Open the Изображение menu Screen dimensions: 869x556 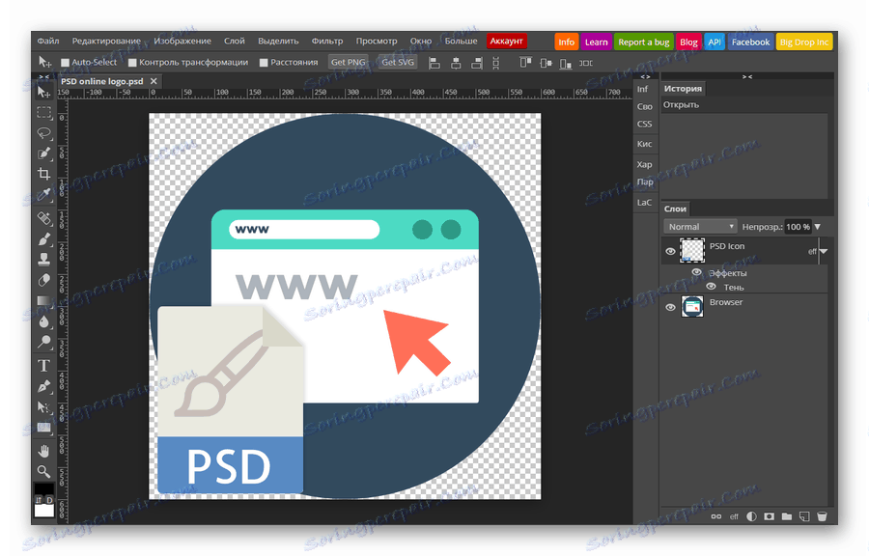182,41
